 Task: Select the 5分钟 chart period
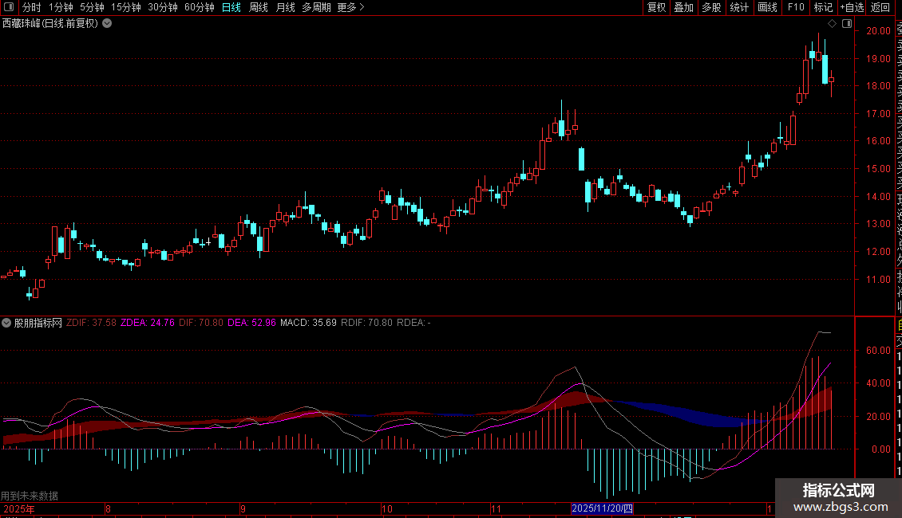[92, 7]
